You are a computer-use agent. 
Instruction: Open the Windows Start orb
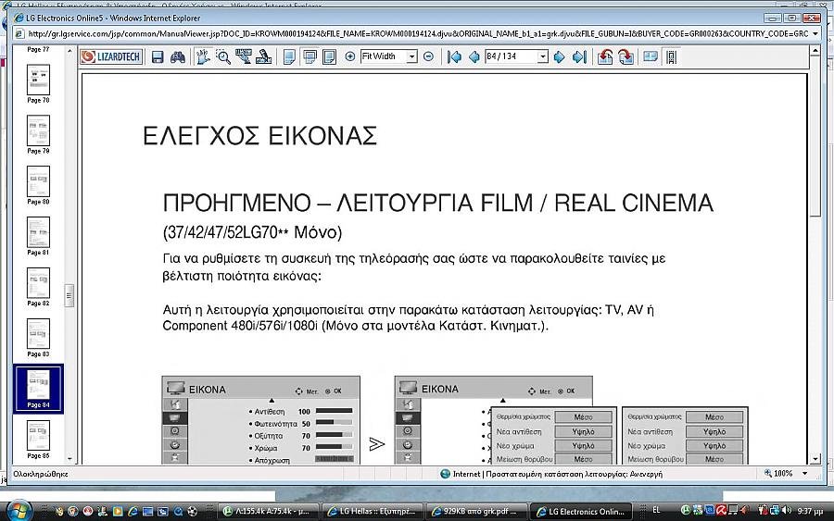[19, 511]
